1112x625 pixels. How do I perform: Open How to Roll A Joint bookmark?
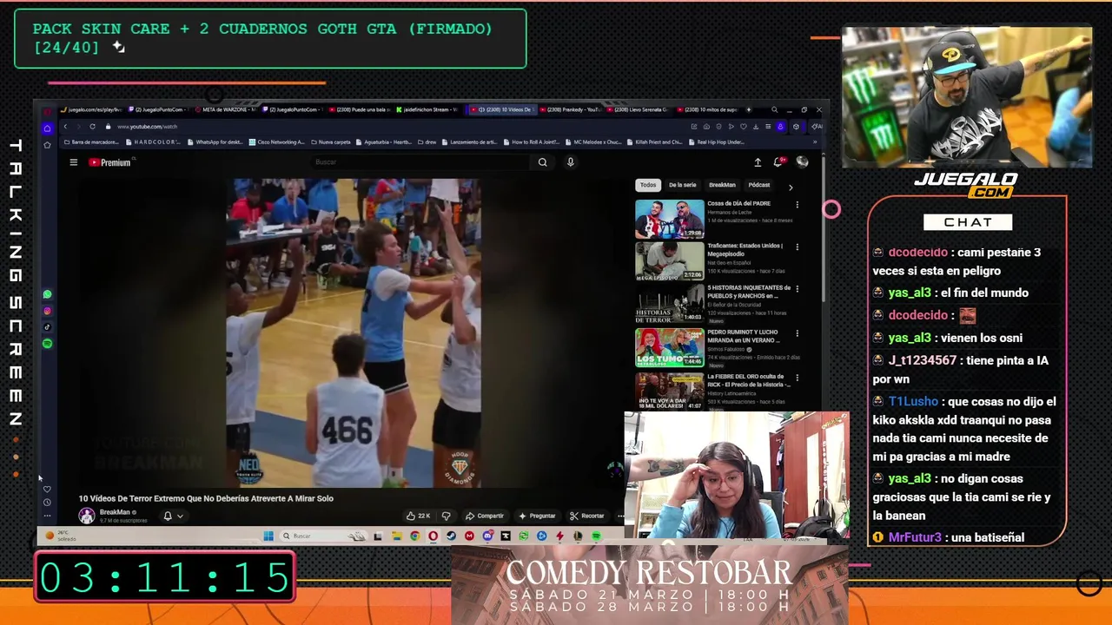click(533, 142)
